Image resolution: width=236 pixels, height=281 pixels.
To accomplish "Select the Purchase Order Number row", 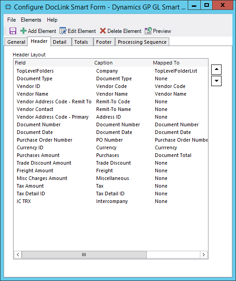I will coord(111,140).
